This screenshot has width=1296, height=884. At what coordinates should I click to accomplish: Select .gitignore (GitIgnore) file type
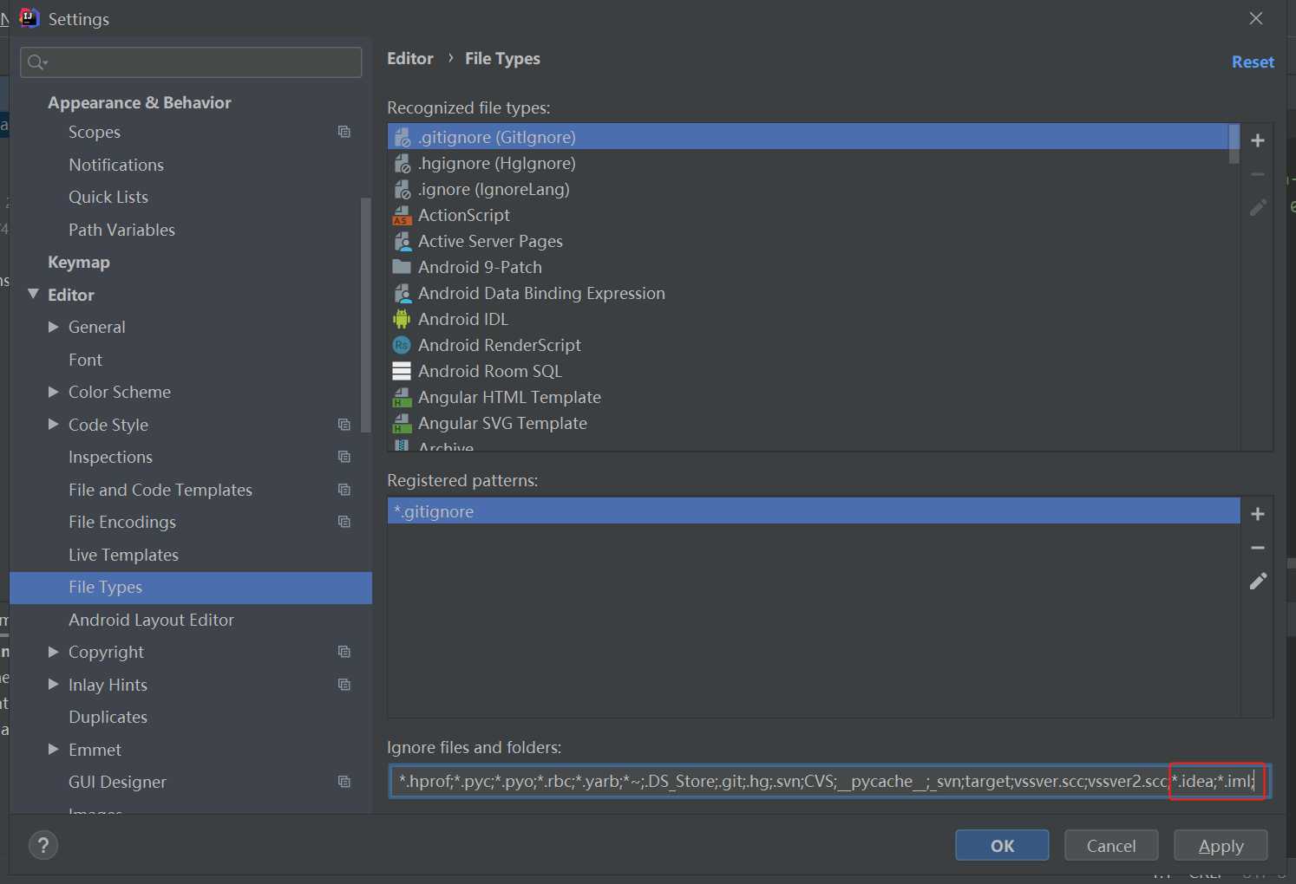(x=808, y=137)
